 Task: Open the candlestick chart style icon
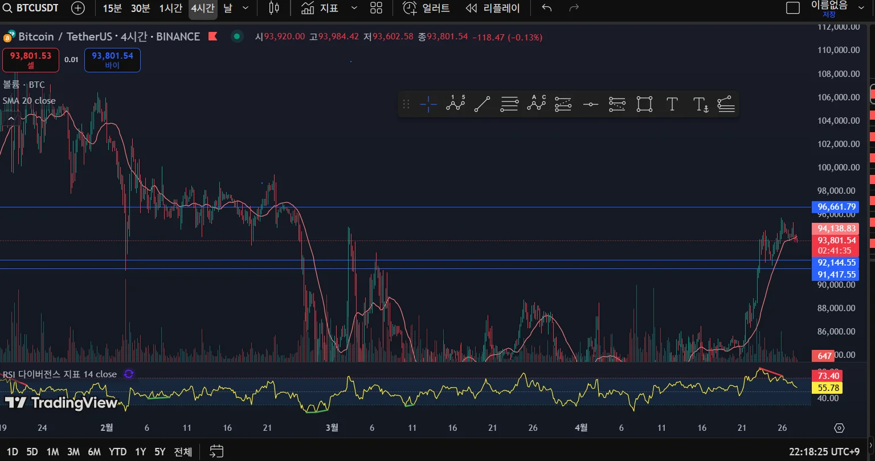coord(274,8)
